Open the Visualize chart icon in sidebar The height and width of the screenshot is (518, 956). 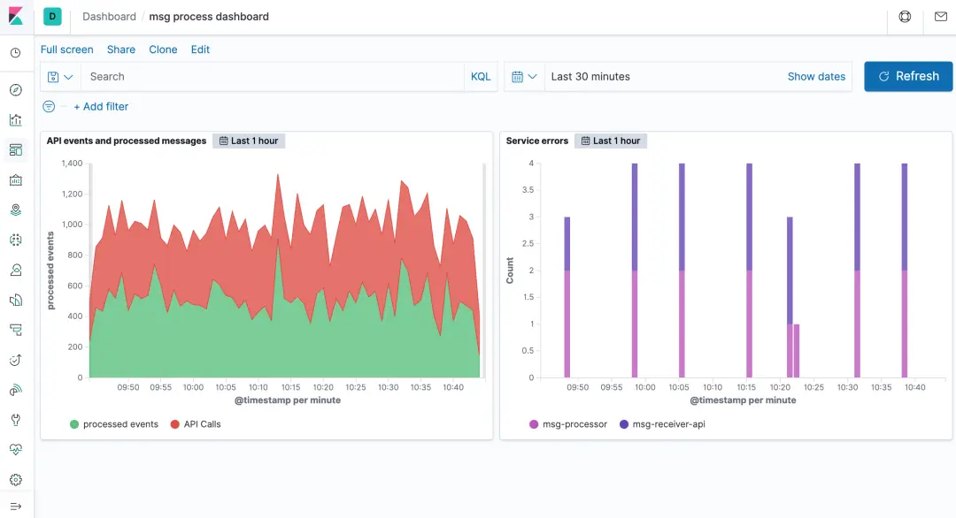click(x=16, y=120)
